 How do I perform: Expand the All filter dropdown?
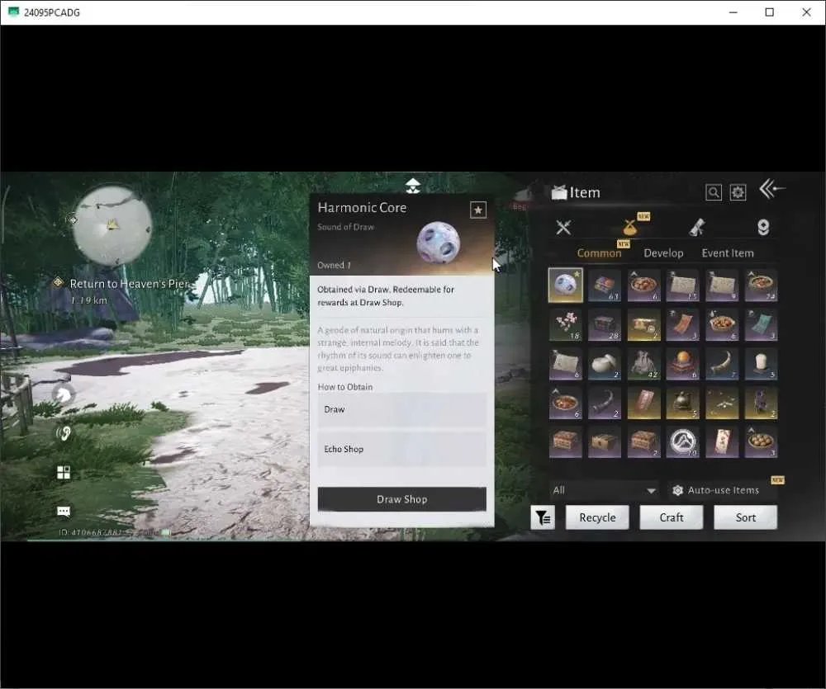(605, 490)
